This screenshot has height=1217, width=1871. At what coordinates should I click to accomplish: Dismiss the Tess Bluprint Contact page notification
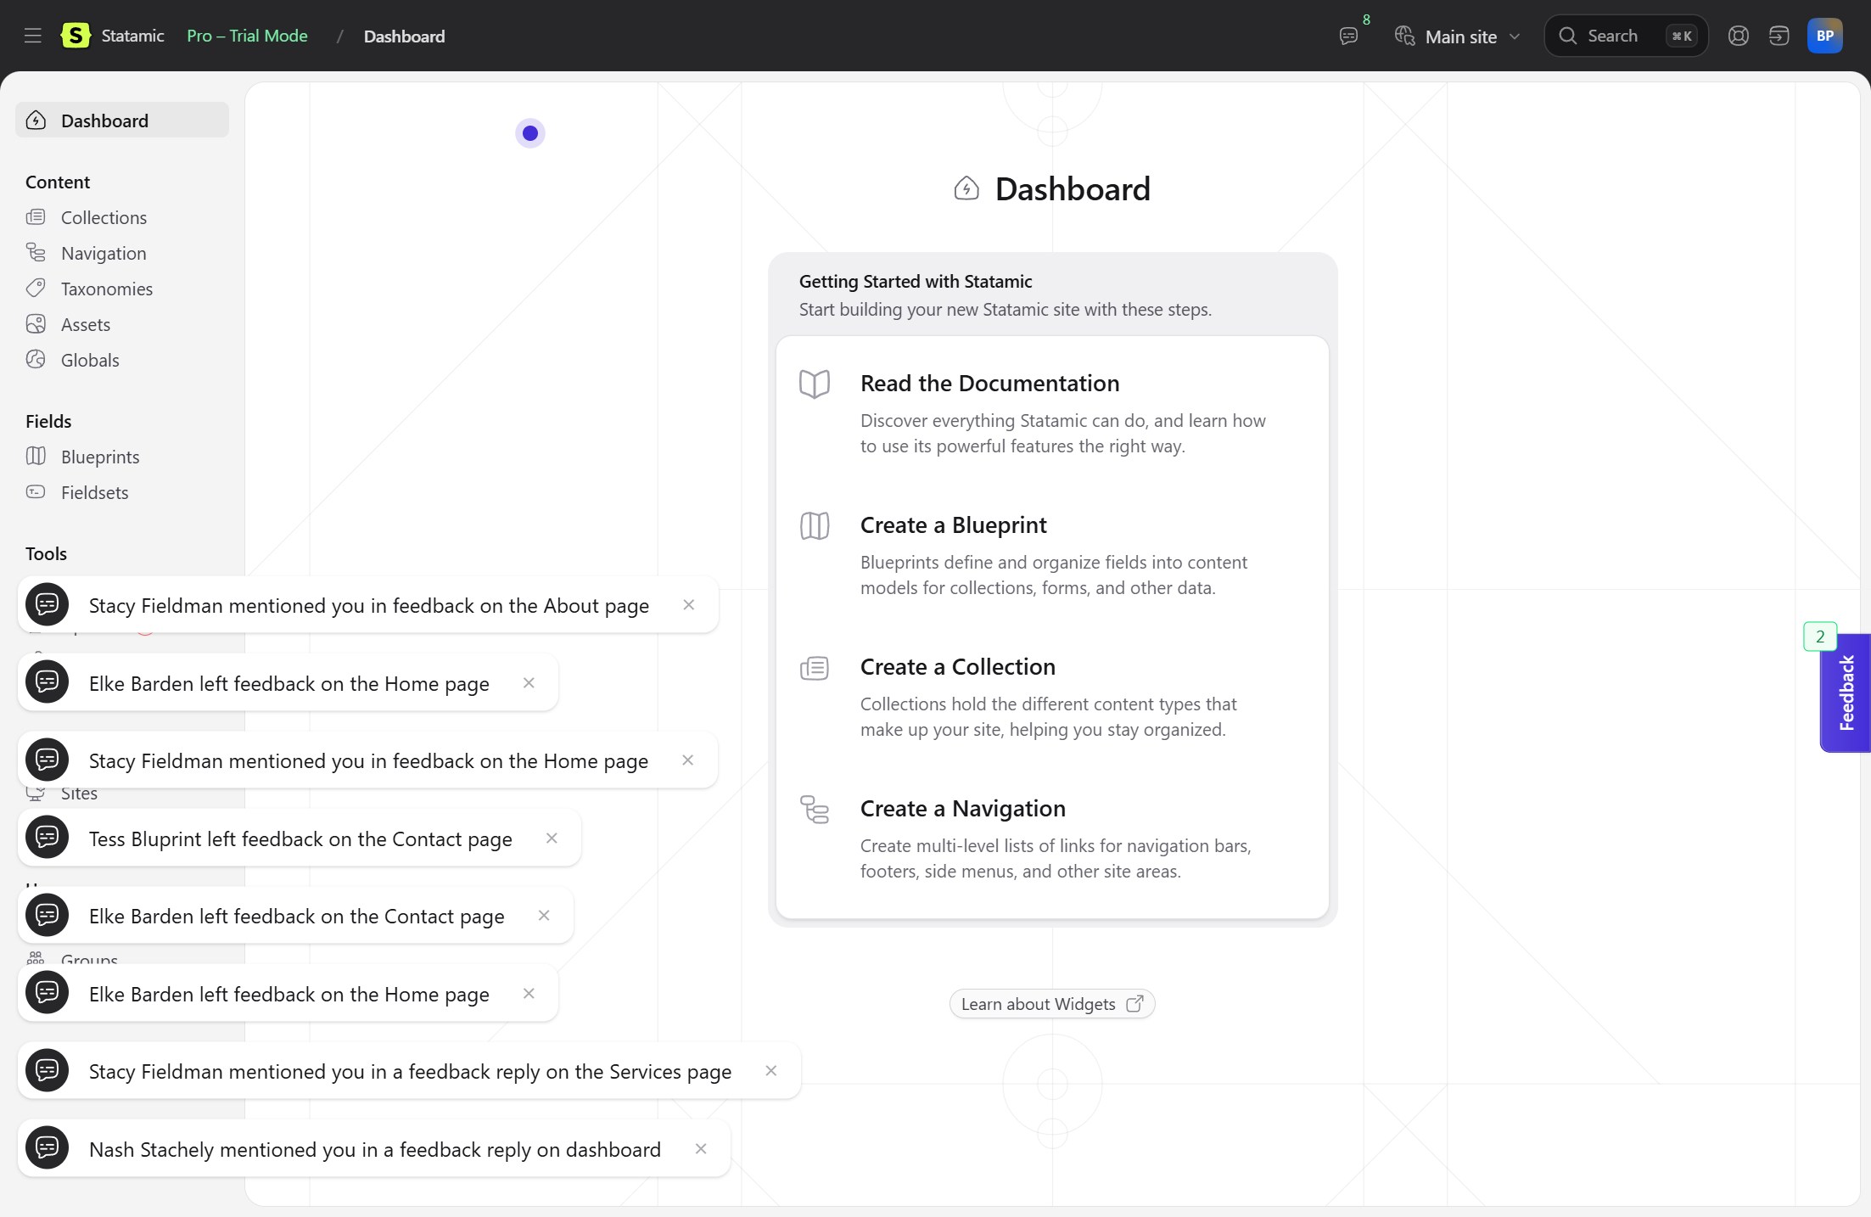[x=552, y=838]
